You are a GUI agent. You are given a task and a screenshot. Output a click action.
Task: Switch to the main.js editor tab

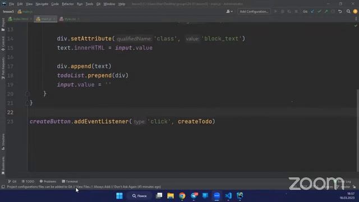[x=45, y=19]
